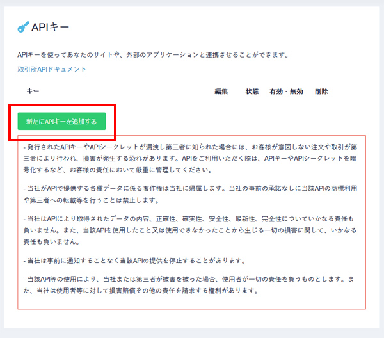
Task: Click the 有効・無効 column header
Action: pos(286,92)
